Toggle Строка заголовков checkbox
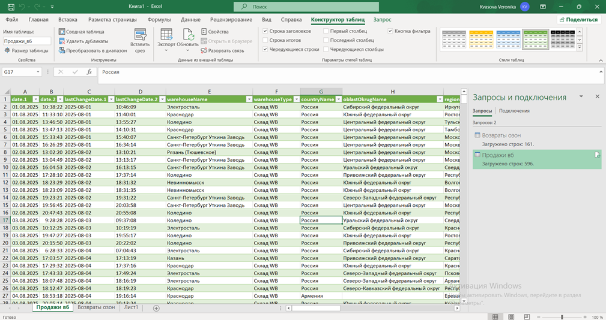The image size is (606, 320). point(265,31)
